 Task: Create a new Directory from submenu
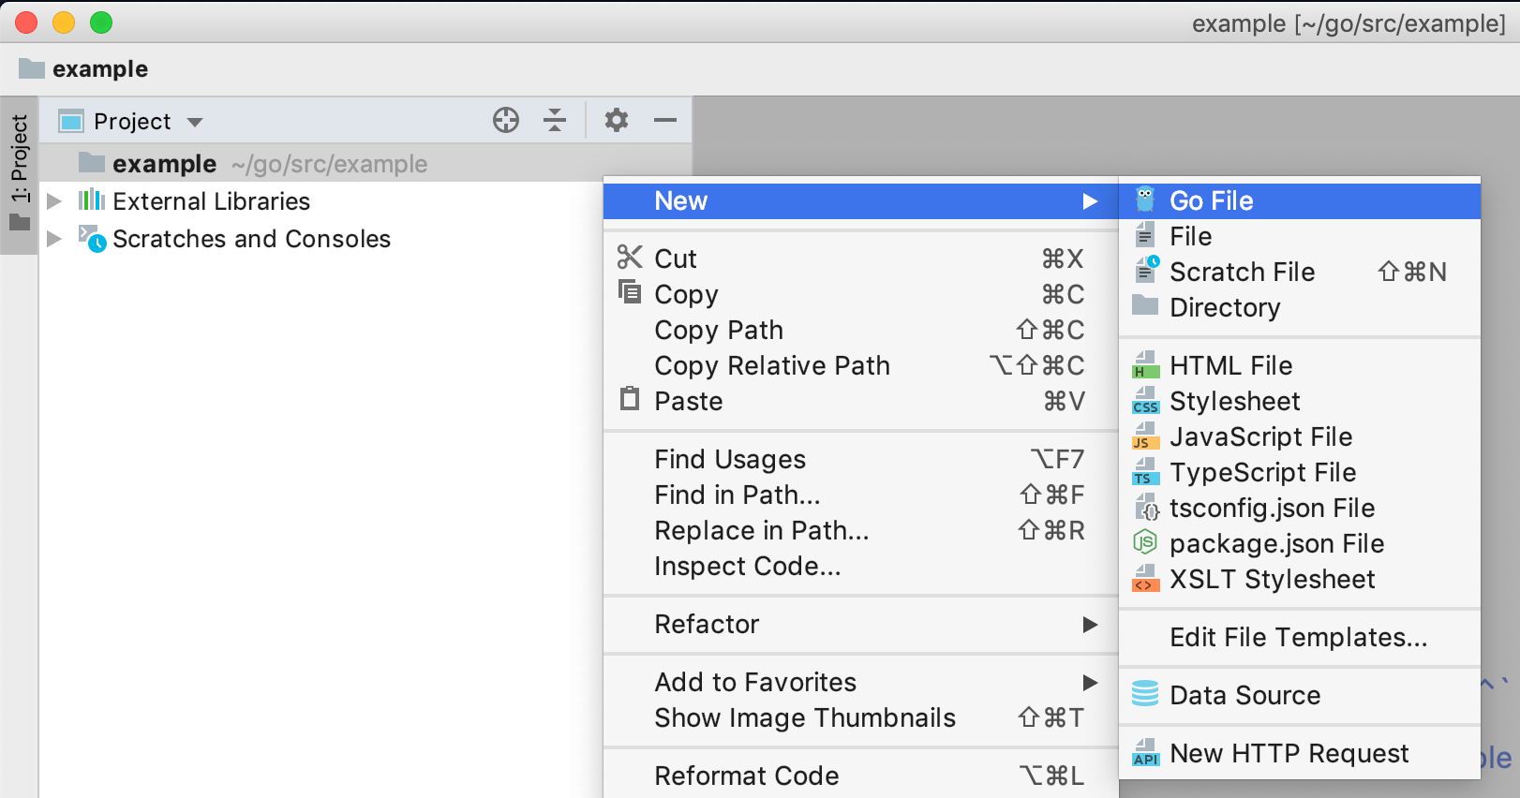pos(1224,307)
